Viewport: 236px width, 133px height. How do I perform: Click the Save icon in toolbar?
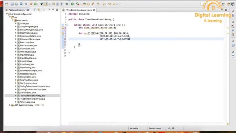pos(12,4)
